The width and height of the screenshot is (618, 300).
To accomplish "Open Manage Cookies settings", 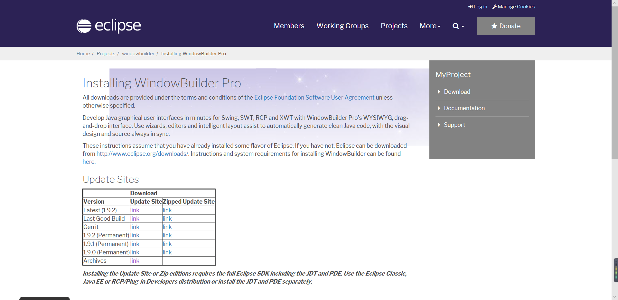I will click(x=513, y=6).
